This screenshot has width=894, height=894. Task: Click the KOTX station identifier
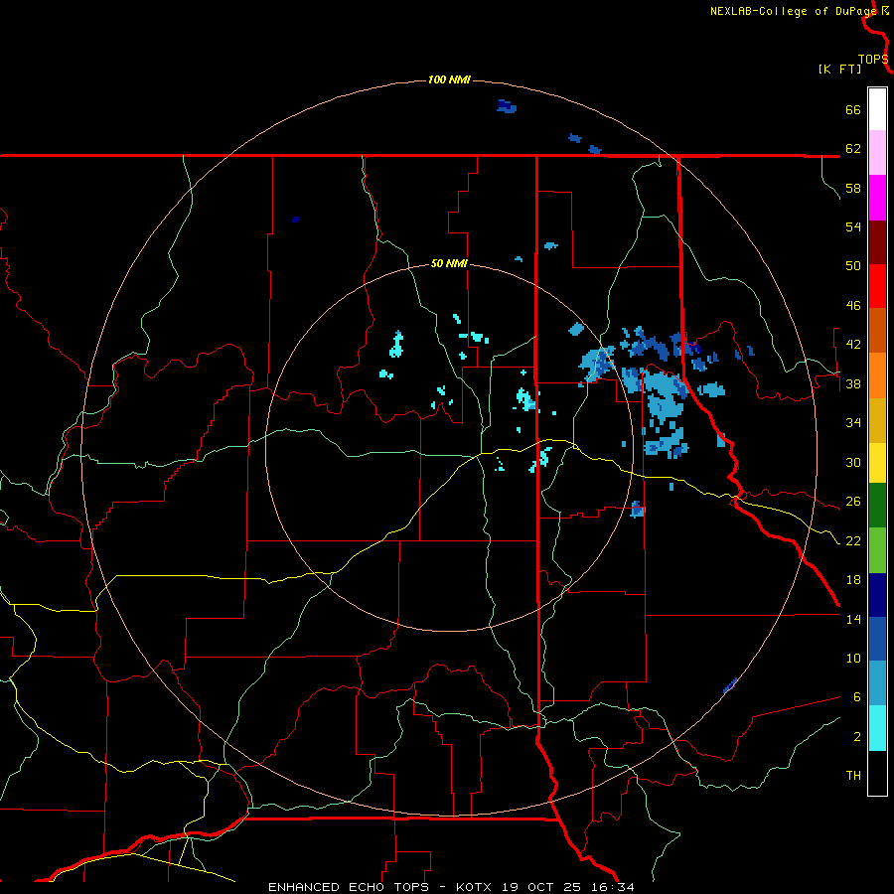click(476, 887)
